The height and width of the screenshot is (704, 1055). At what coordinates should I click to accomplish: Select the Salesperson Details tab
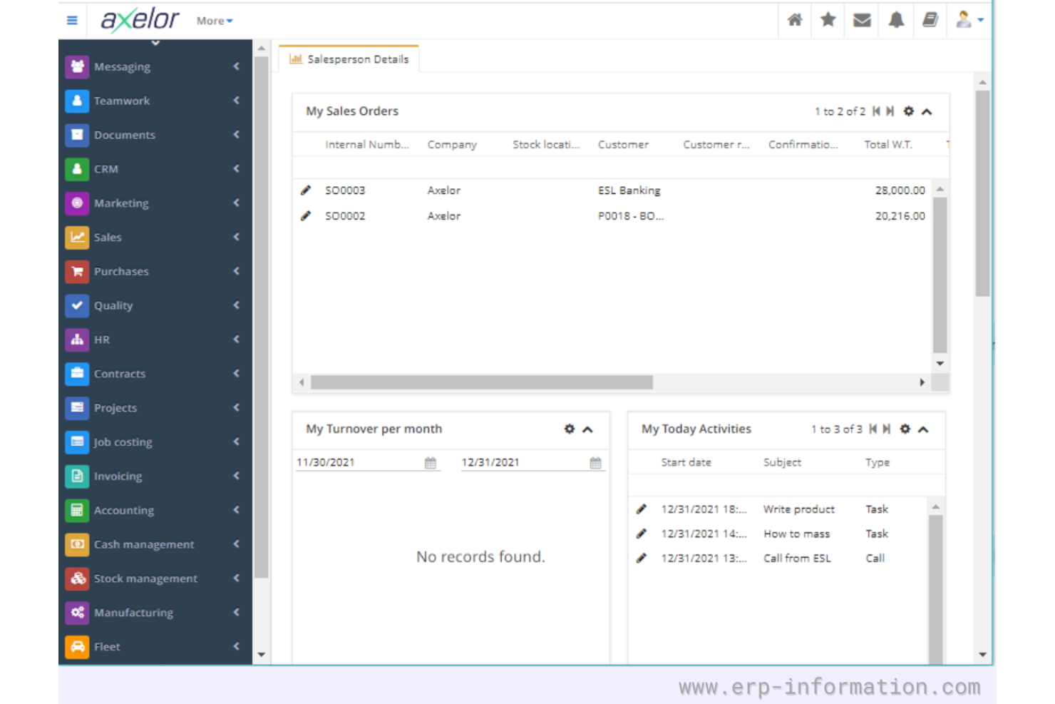pos(349,59)
